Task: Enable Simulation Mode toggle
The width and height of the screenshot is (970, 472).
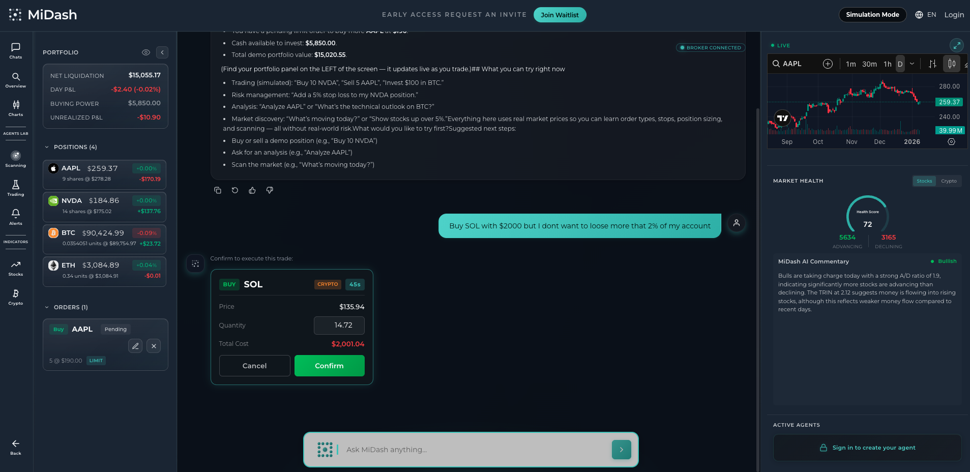Action: tap(872, 14)
